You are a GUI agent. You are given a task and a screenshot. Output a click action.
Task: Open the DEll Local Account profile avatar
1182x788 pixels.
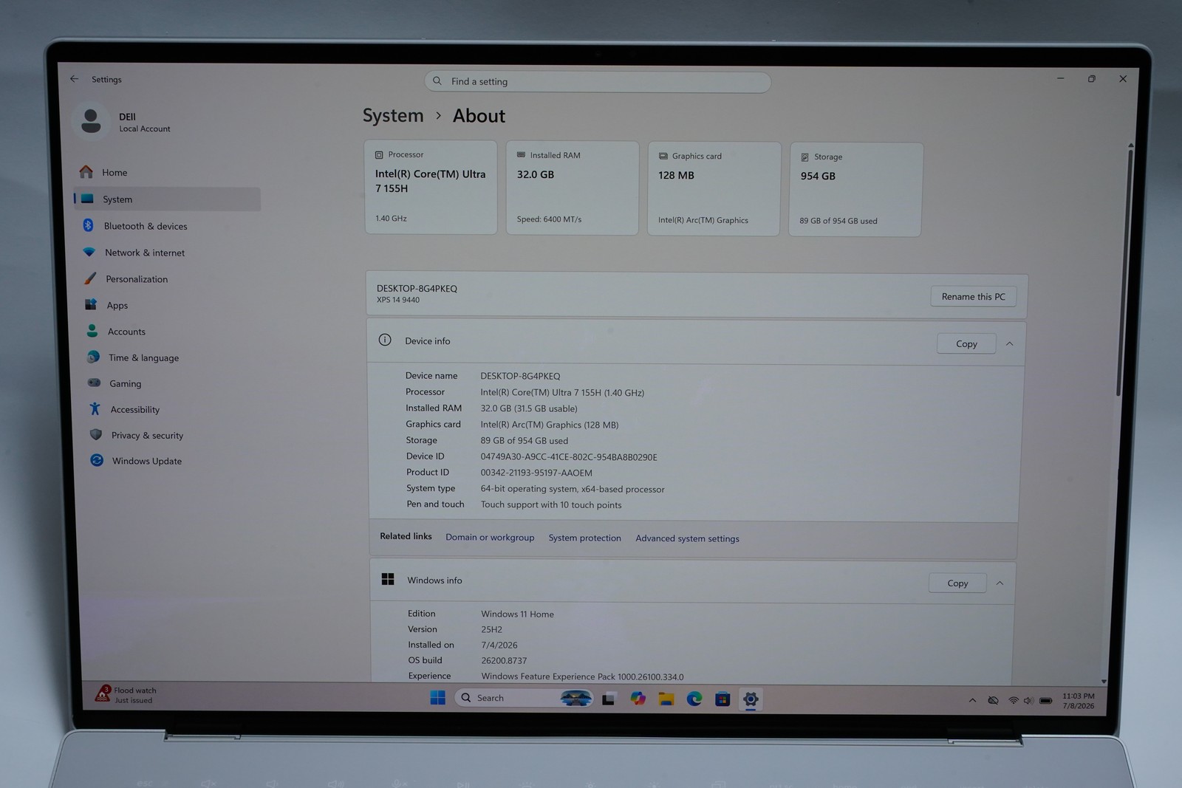91,121
